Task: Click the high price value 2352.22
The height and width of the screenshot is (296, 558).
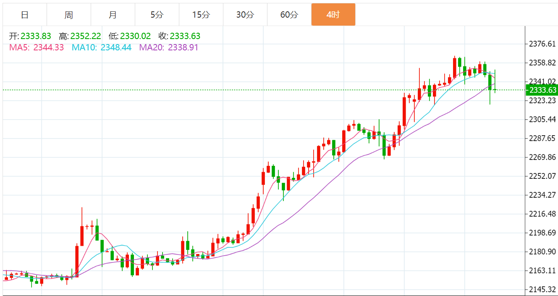Action: pos(86,37)
